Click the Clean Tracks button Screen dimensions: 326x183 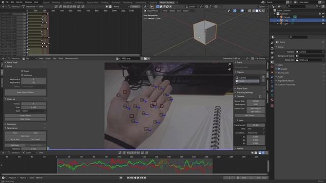tap(25, 115)
